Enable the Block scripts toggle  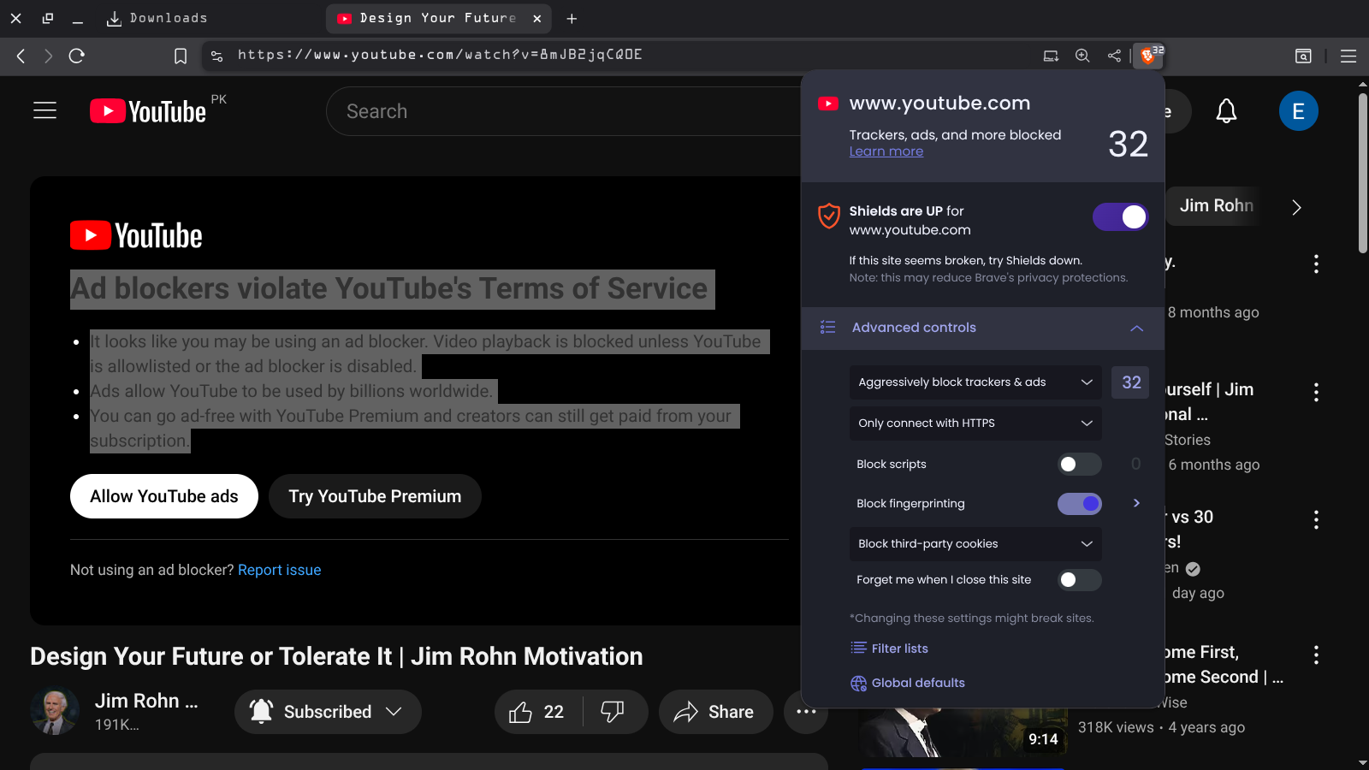coord(1079,465)
